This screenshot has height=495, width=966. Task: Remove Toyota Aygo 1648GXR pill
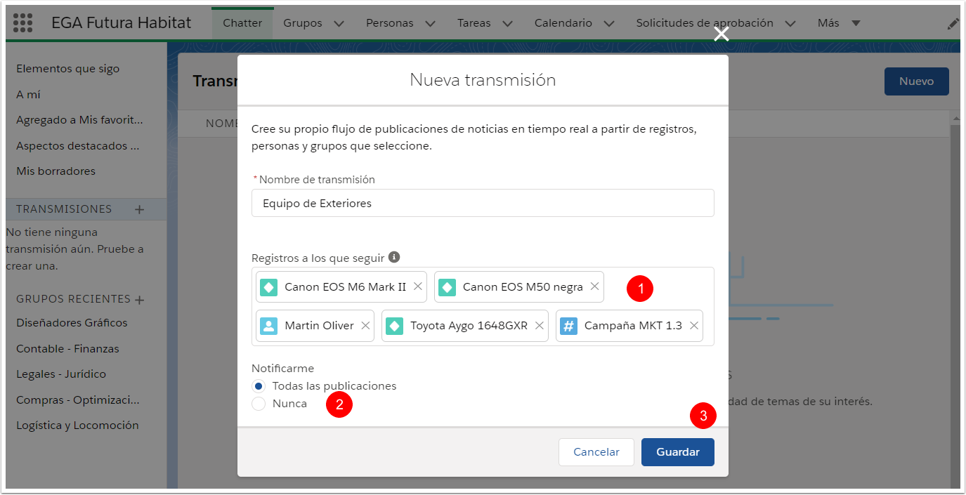540,326
